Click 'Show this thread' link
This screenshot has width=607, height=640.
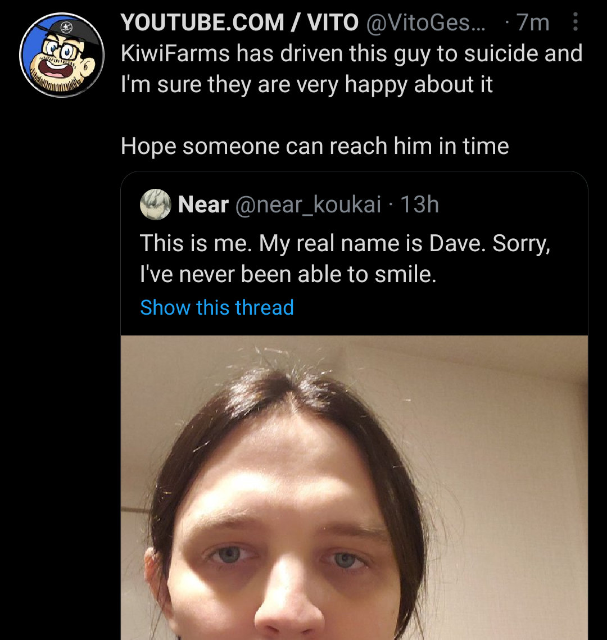click(x=217, y=307)
